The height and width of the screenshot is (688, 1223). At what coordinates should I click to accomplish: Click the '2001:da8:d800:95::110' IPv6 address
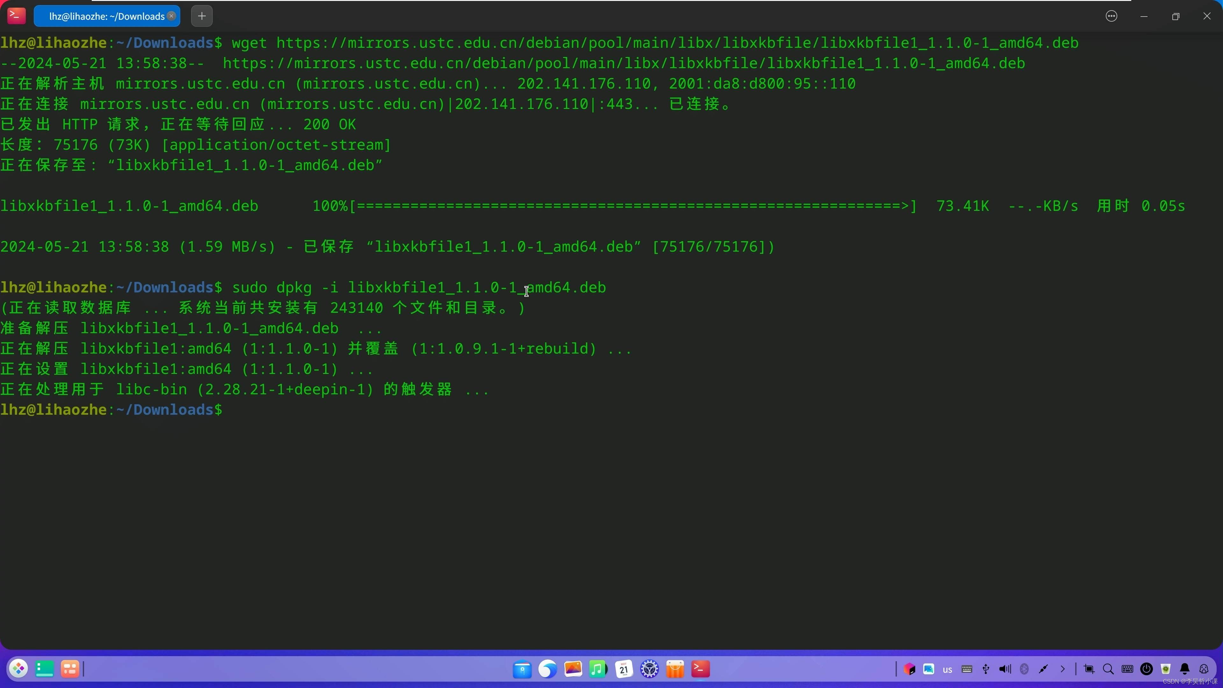[762, 83]
